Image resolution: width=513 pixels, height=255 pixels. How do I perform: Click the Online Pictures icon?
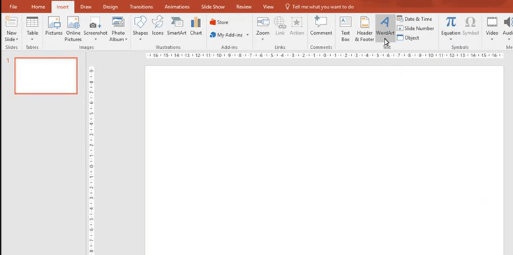pos(73,29)
